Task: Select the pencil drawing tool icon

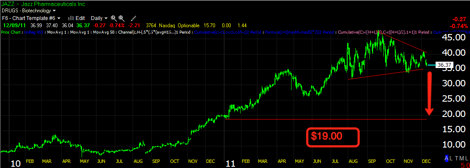Action: [134, 18]
